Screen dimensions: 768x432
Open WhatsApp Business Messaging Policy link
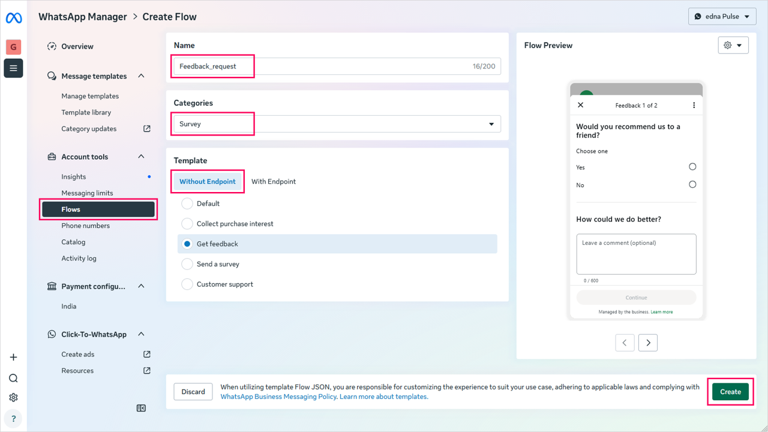pos(278,397)
